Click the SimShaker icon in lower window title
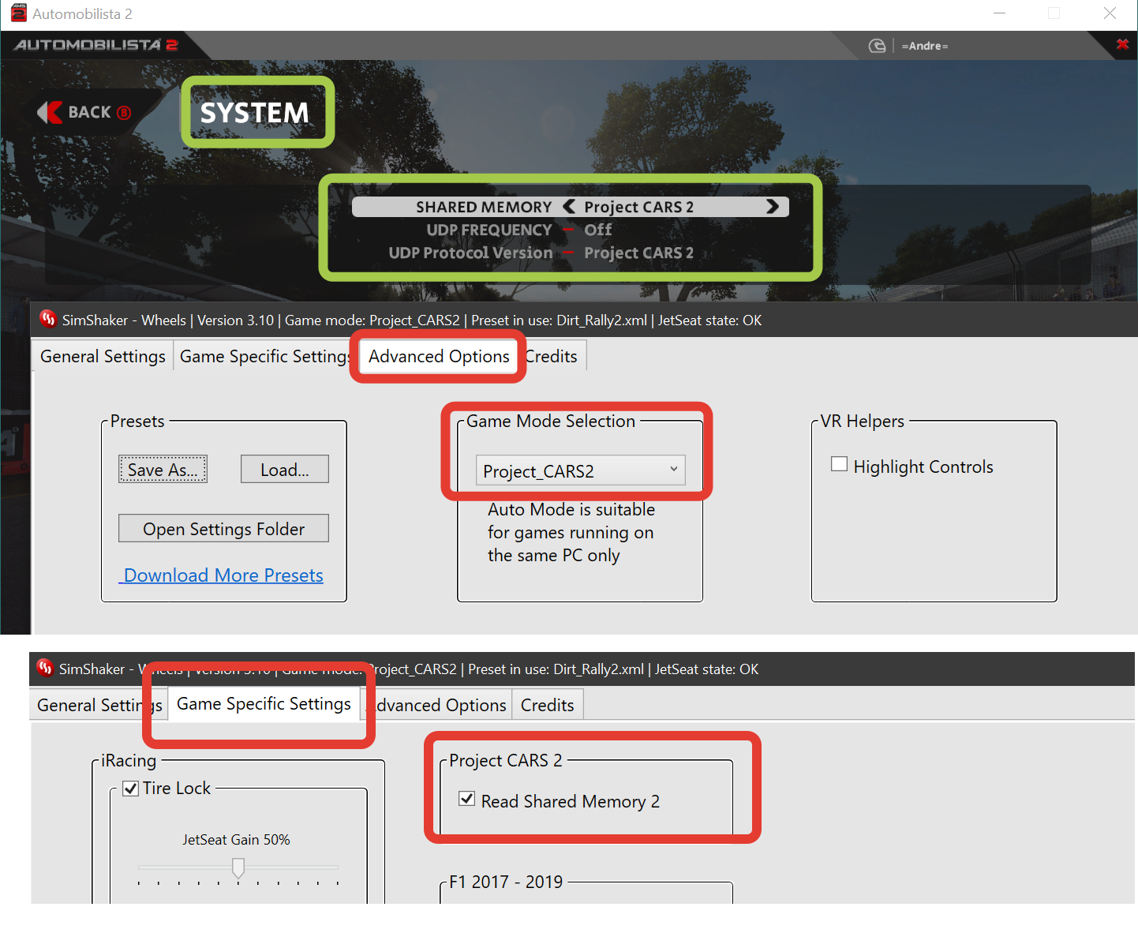The width and height of the screenshot is (1138, 933). click(45, 668)
